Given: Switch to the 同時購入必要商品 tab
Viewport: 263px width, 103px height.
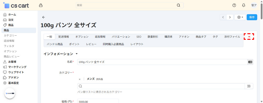Looking at the screenshot, I should [113, 44].
